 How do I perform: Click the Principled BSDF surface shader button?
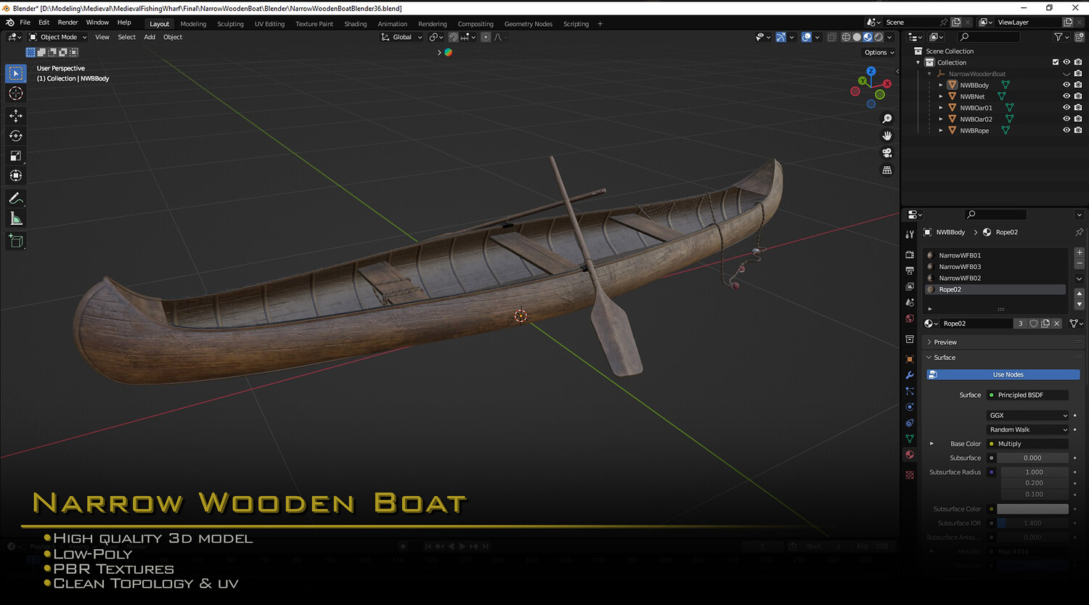[x=1028, y=395]
